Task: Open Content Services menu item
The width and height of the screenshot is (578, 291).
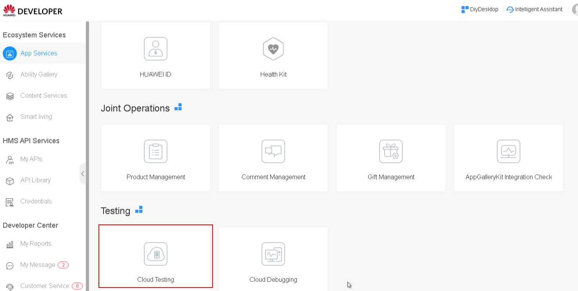Action: [44, 96]
